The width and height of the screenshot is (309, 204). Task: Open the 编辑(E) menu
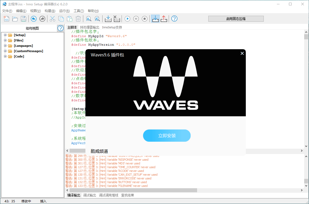point(21,11)
